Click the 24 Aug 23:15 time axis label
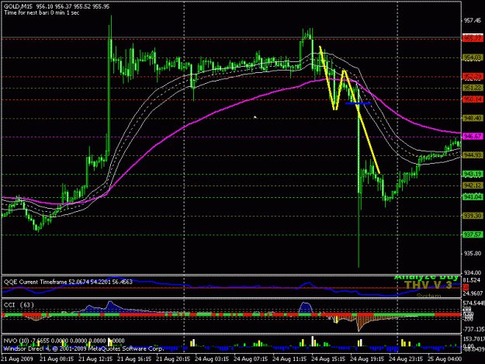 tap(406, 359)
